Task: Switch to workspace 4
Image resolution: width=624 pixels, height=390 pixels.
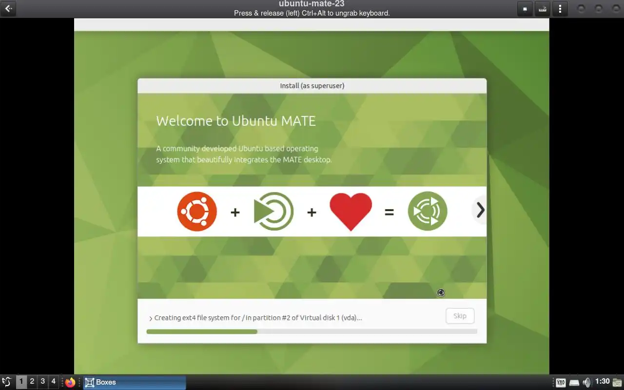Action: pyautogui.click(x=54, y=382)
